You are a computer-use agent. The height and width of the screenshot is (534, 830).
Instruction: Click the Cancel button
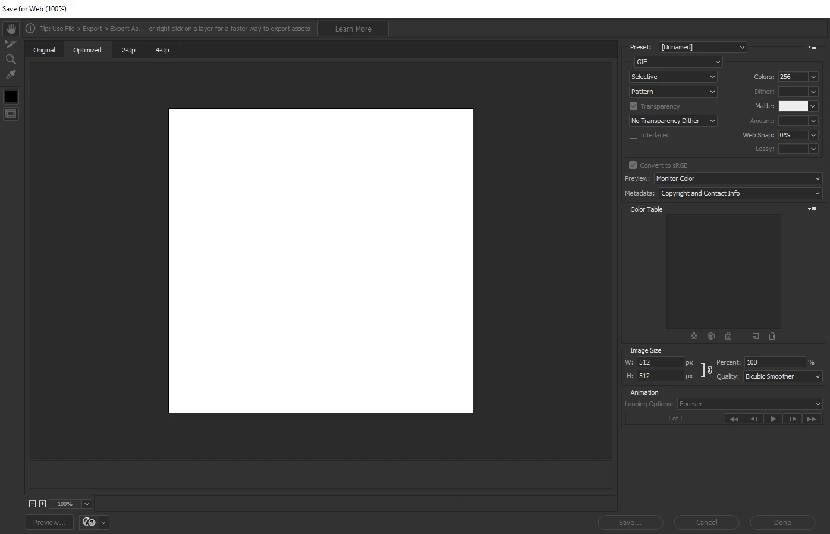point(706,522)
